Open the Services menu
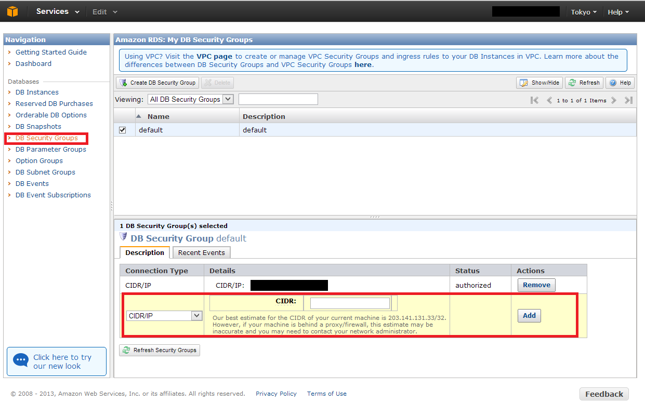Image resolution: width=645 pixels, height=403 pixels. (x=58, y=11)
